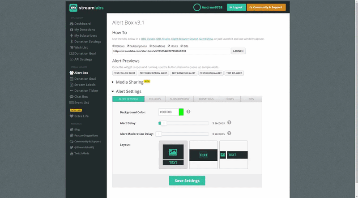This screenshot has height=198, width=358.
Task: Open the XSplit Browser Source link
Action: click(184, 39)
